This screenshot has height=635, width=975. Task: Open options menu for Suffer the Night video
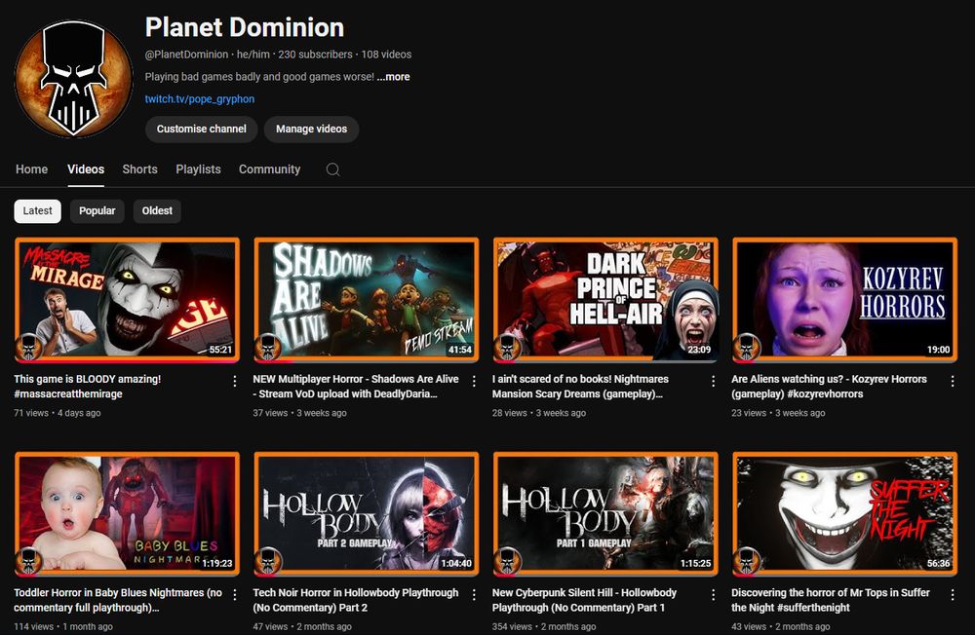952,595
